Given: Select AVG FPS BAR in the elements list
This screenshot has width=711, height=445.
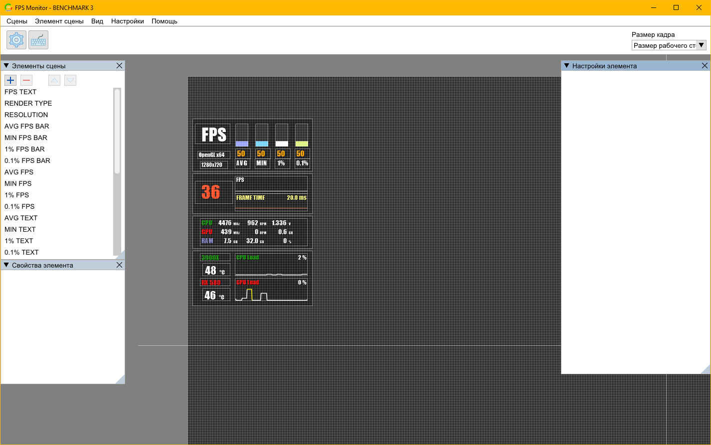Looking at the screenshot, I should pos(27,126).
